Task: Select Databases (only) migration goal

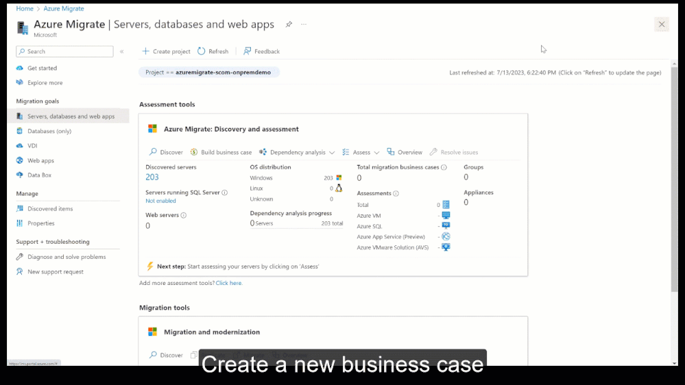Action: click(49, 131)
